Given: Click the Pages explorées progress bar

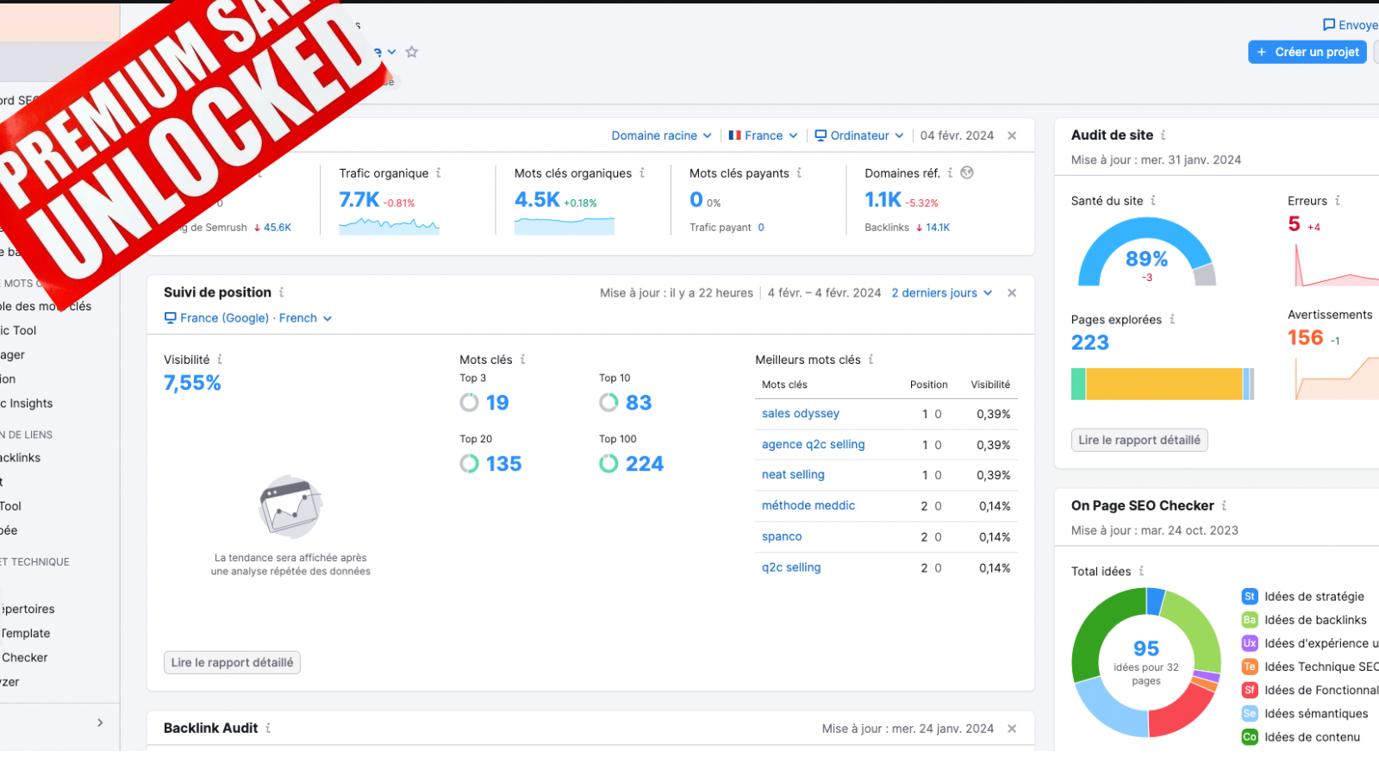Looking at the screenshot, I should [x=1162, y=384].
